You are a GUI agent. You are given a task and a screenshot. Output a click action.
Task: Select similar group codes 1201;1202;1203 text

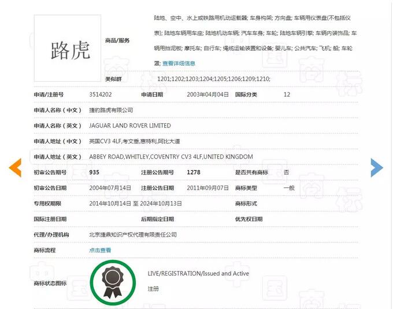pyautogui.click(x=213, y=79)
